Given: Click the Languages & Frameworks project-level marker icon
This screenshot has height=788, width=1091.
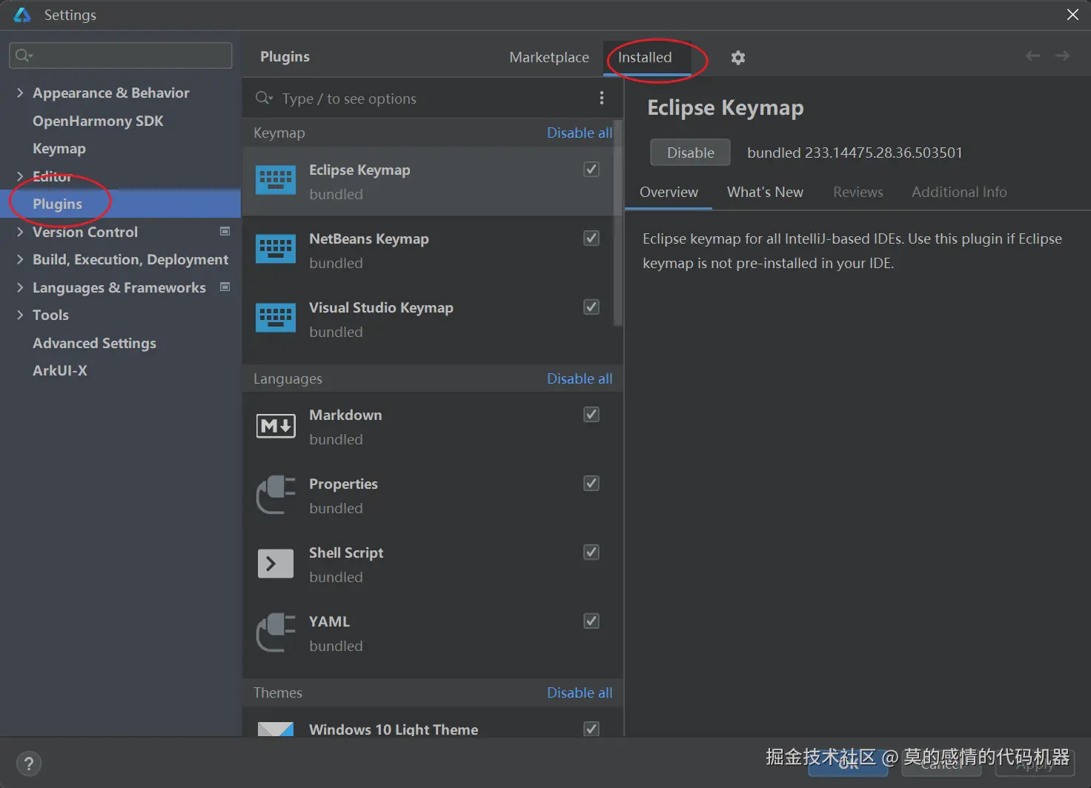Looking at the screenshot, I should click(x=225, y=287).
